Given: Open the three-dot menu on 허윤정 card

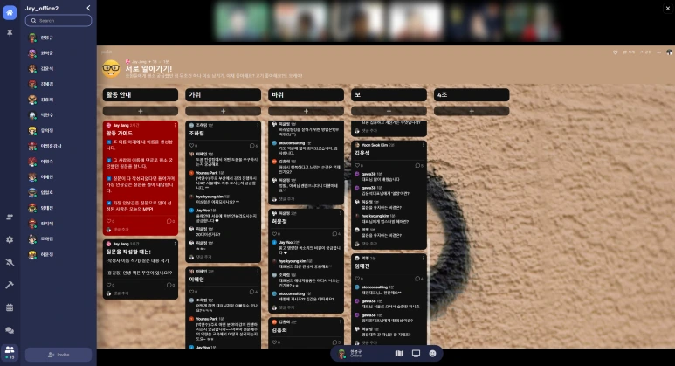Looking at the screenshot, I should coord(341,213).
